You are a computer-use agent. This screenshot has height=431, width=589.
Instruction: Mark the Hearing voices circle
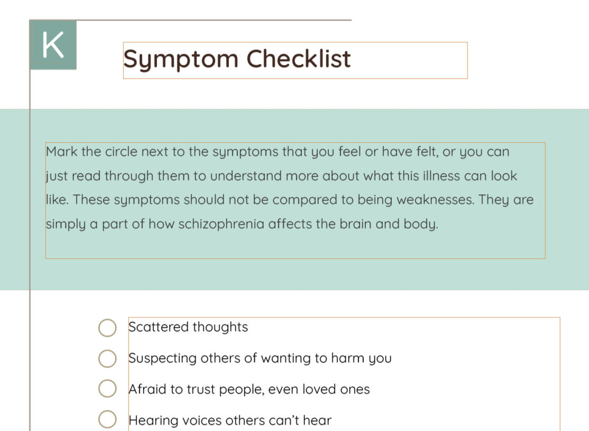[107, 420]
